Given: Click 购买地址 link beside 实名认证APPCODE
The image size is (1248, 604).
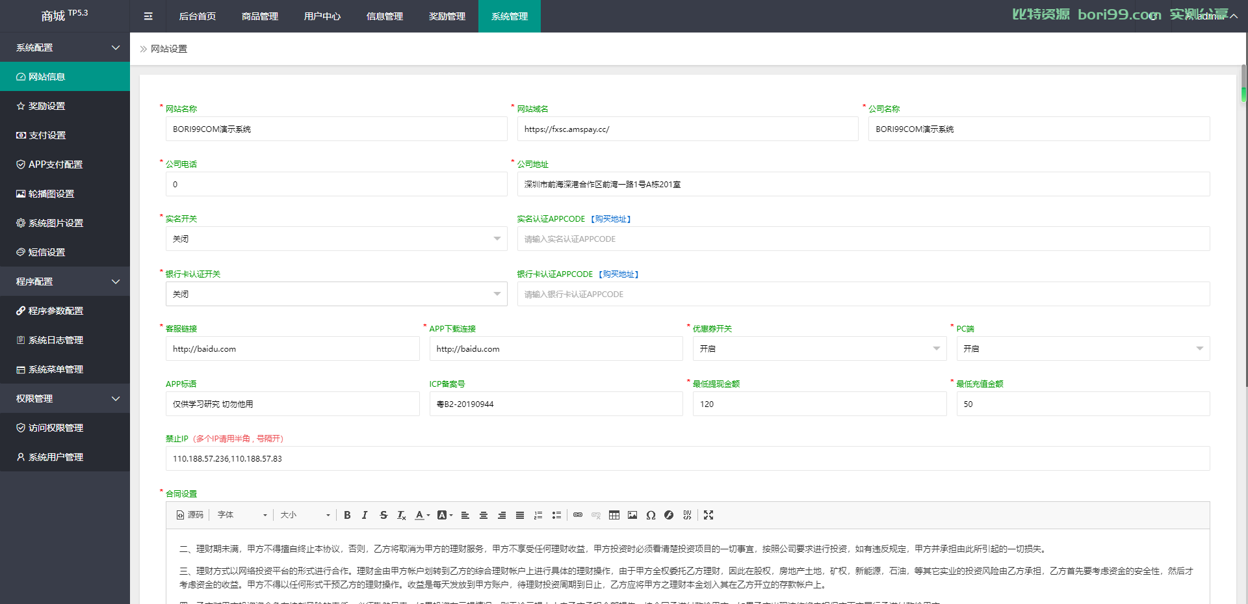Looking at the screenshot, I should point(611,219).
